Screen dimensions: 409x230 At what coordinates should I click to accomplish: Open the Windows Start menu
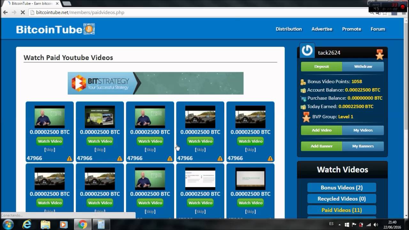(8, 225)
